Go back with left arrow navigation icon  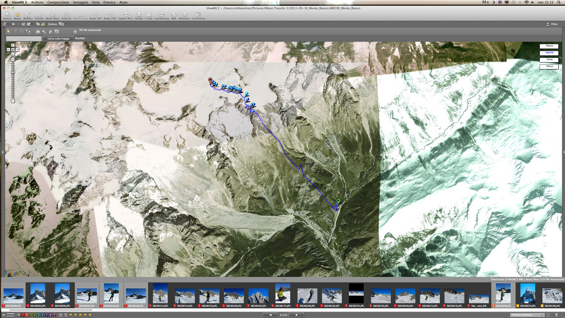tap(13, 24)
